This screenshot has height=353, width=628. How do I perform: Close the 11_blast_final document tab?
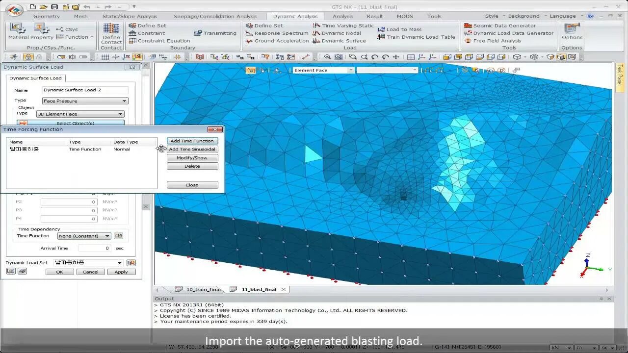283,289
